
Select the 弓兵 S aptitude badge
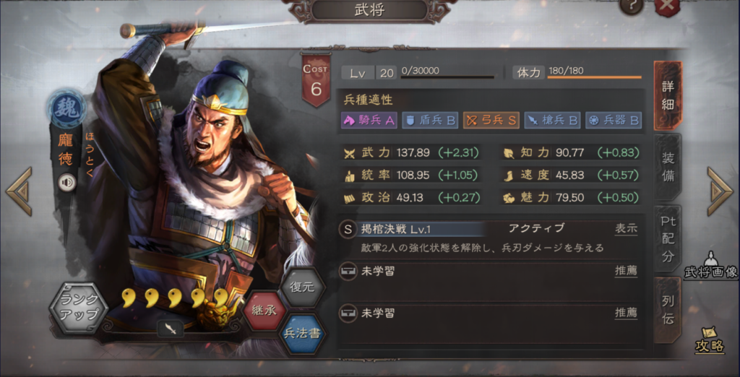pos(491,121)
